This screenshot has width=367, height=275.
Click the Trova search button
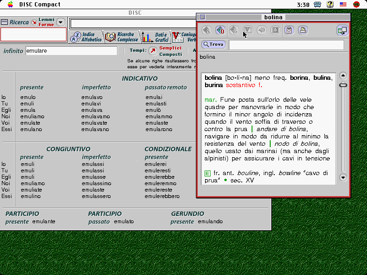tap(213, 44)
